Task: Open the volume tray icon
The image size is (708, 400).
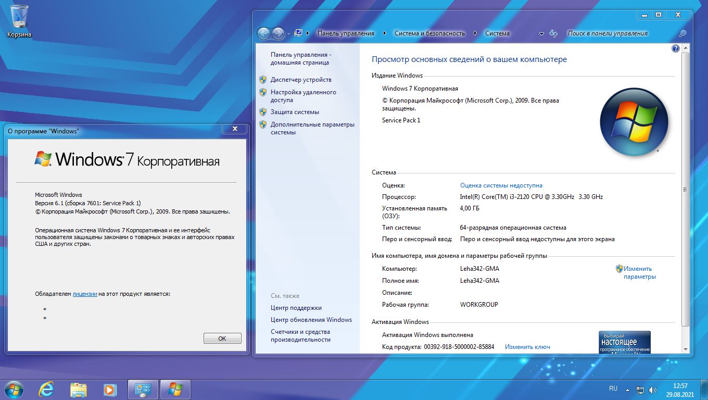Action: pyautogui.click(x=652, y=390)
